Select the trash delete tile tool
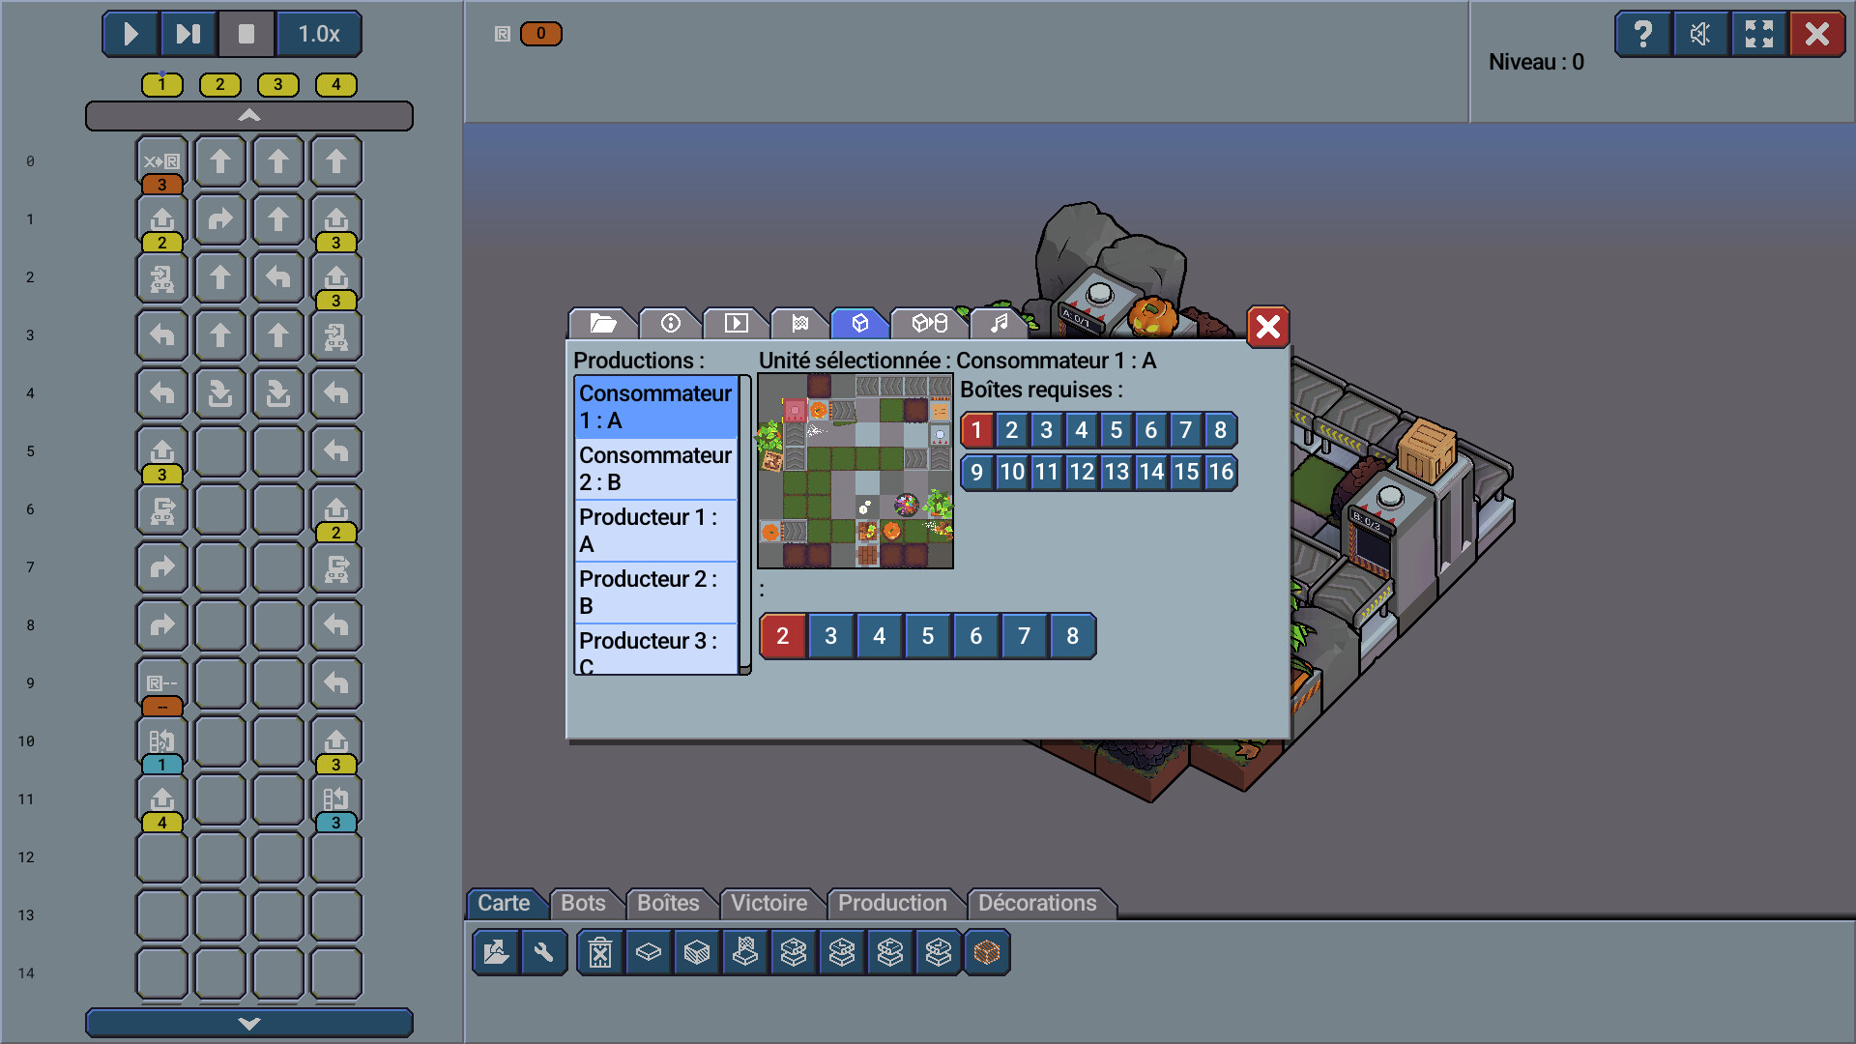1856x1044 pixels. click(600, 953)
